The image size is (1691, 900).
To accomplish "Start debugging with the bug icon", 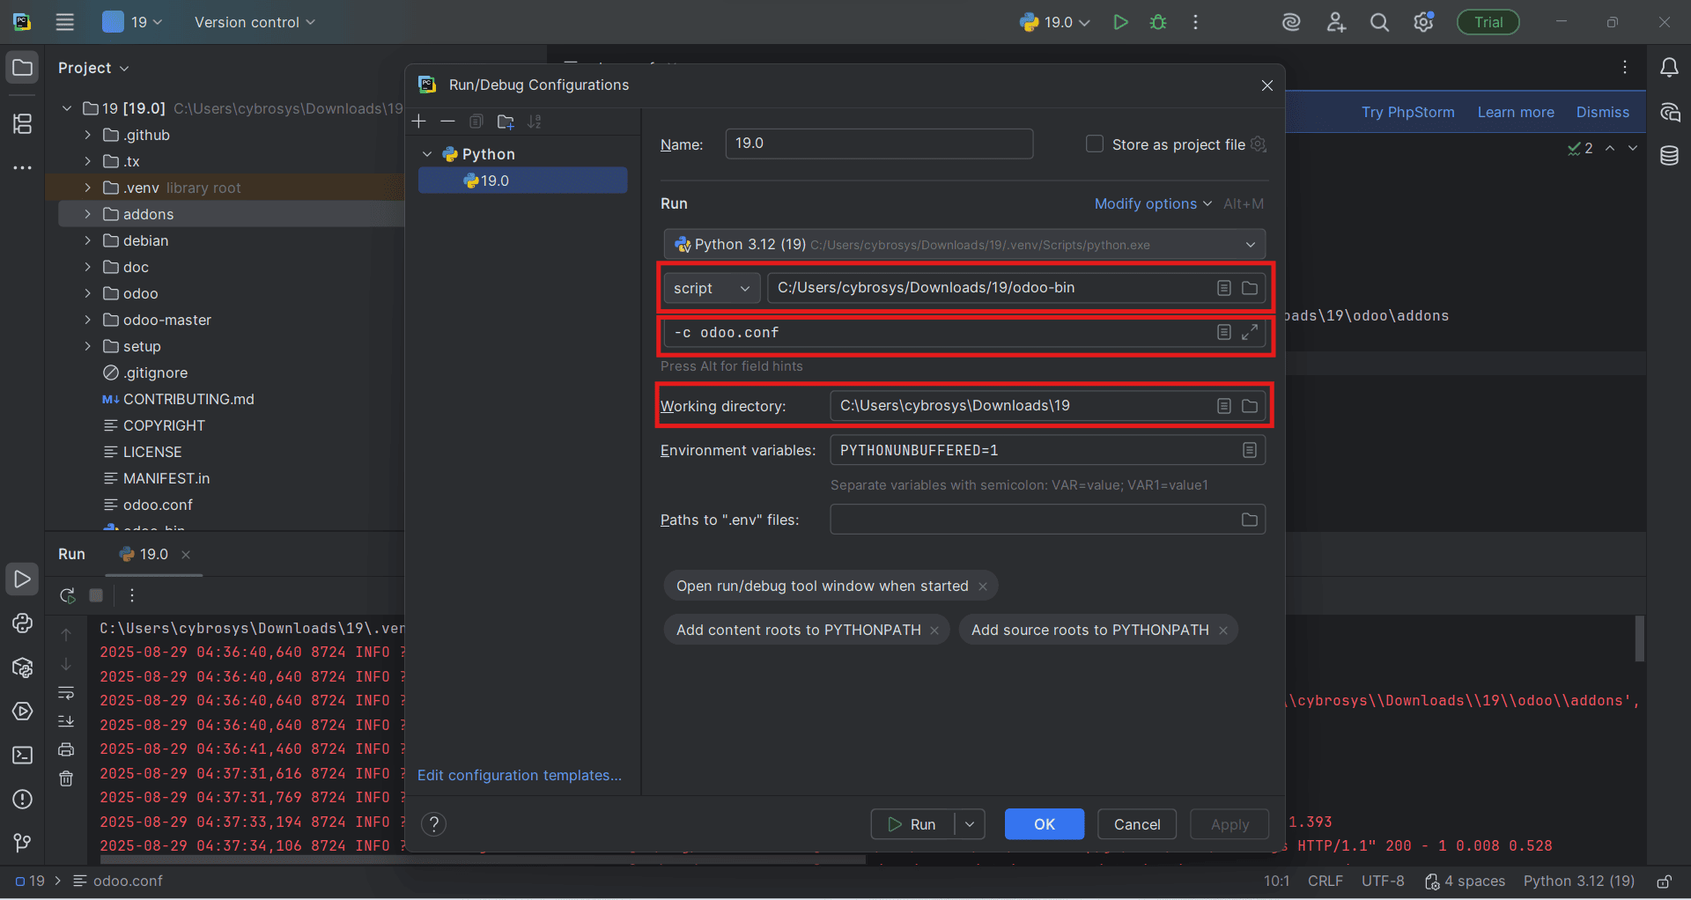I will coord(1158,22).
